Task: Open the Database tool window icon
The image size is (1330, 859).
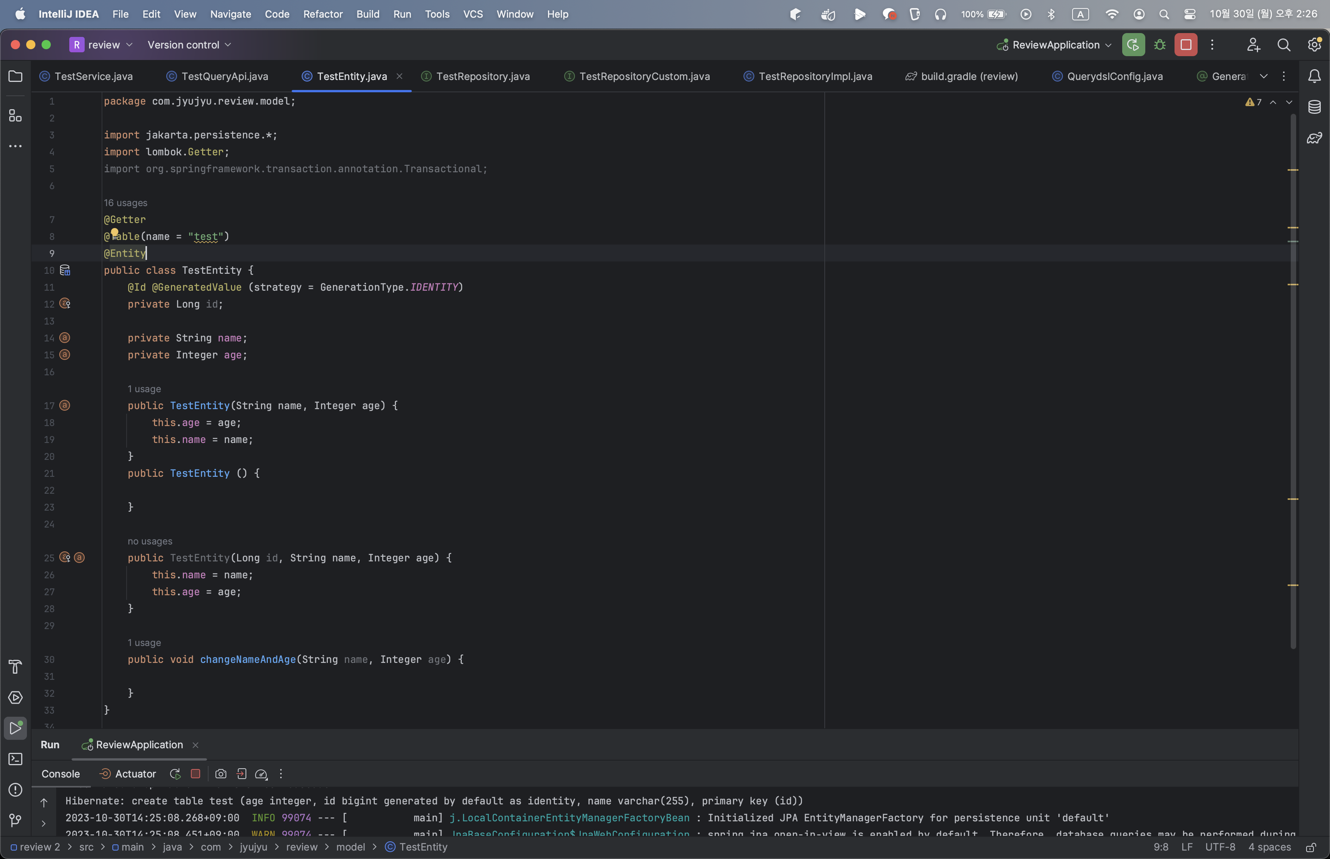Action: (1314, 107)
